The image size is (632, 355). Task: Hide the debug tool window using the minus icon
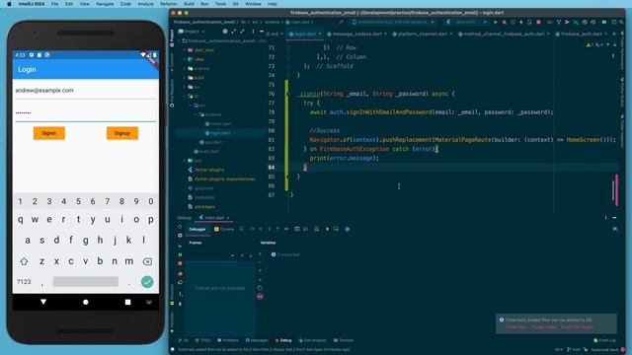click(x=614, y=217)
